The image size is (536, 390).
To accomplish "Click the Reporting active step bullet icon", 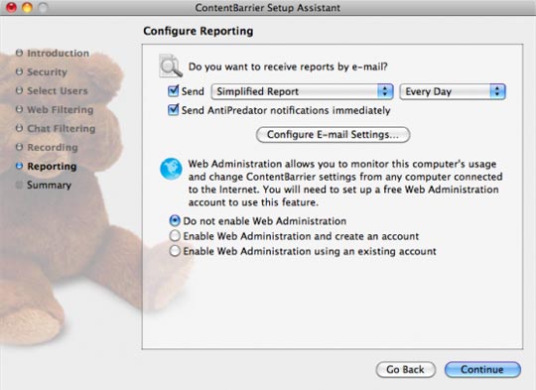I will [20, 166].
